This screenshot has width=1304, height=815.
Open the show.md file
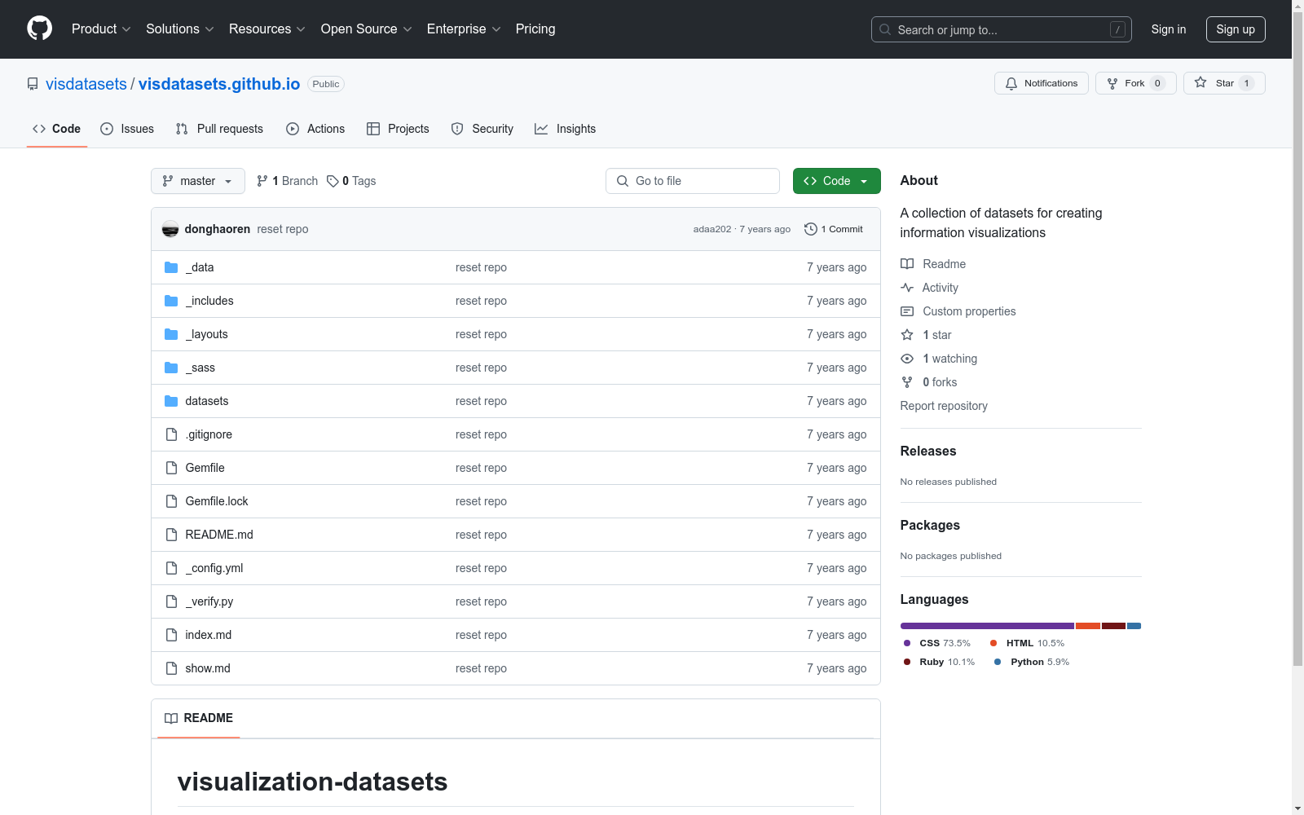pos(208,668)
